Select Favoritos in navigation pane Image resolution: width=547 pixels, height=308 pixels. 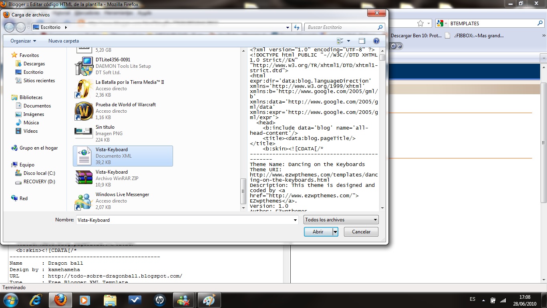pyautogui.click(x=29, y=55)
